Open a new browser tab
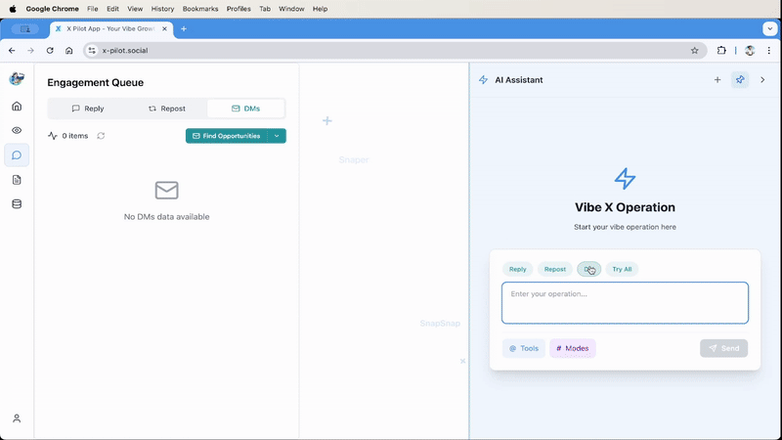782x440 pixels. point(184,29)
